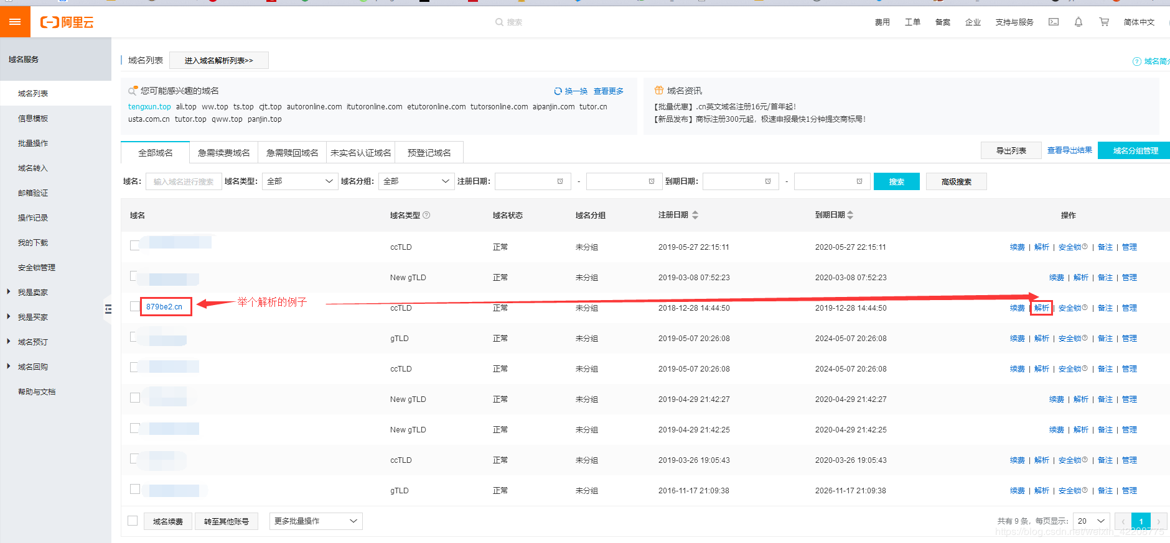Click 解析 link for 879be2.cn row
This screenshot has width=1170, height=543.
[x=1042, y=308]
